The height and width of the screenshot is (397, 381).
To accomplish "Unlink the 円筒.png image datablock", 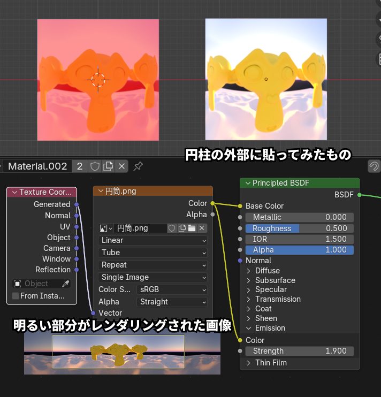I will (x=202, y=228).
